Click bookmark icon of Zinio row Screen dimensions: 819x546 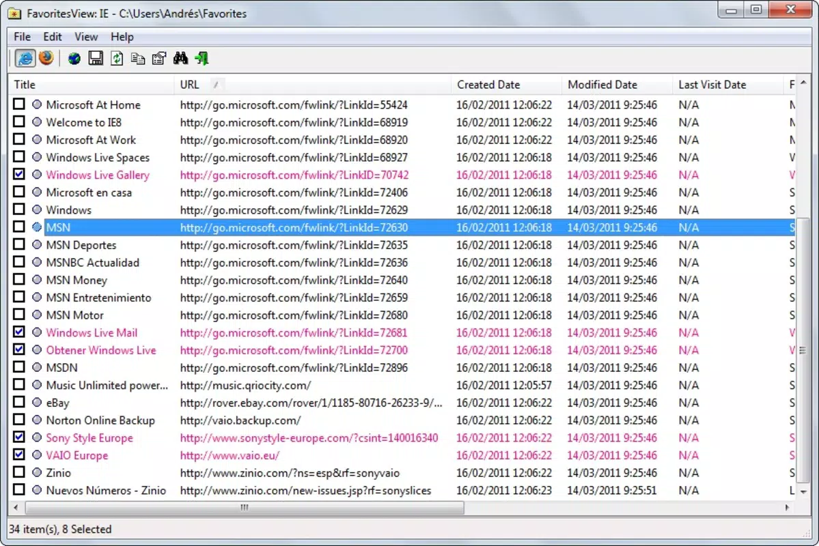click(x=37, y=472)
